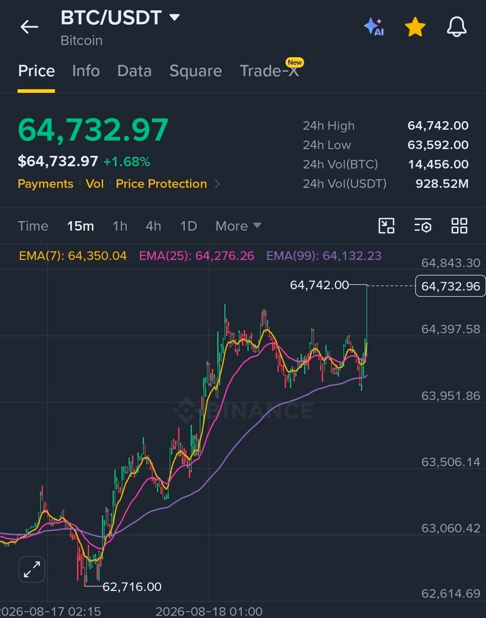Click the Bitcoin subtitle text
Screen dimensions: 486x618
click(82, 41)
